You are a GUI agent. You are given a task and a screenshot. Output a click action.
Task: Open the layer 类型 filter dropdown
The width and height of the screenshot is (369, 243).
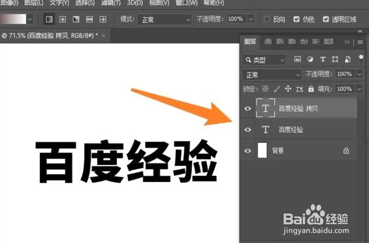click(264, 60)
